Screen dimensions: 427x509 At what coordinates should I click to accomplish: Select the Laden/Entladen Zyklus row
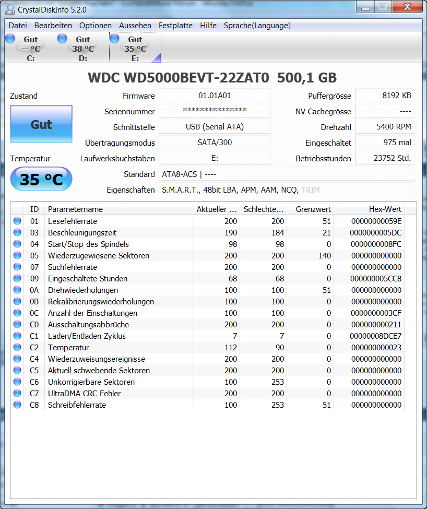click(208, 336)
